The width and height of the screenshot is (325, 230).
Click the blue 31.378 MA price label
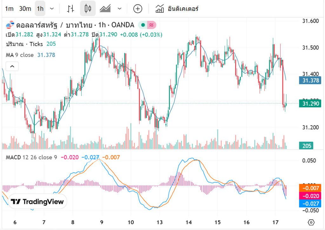[x=310, y=80]
